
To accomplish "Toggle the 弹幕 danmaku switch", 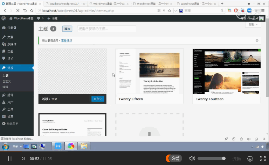I will click(174, 158).
